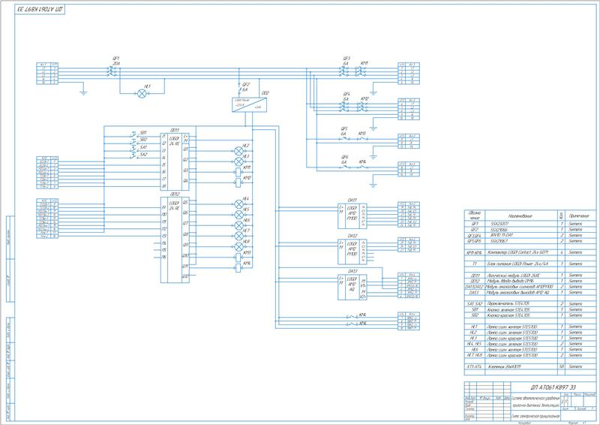600x425 pixels.
Task: Click the SA2 switch symbol
Action: [134, 156]
